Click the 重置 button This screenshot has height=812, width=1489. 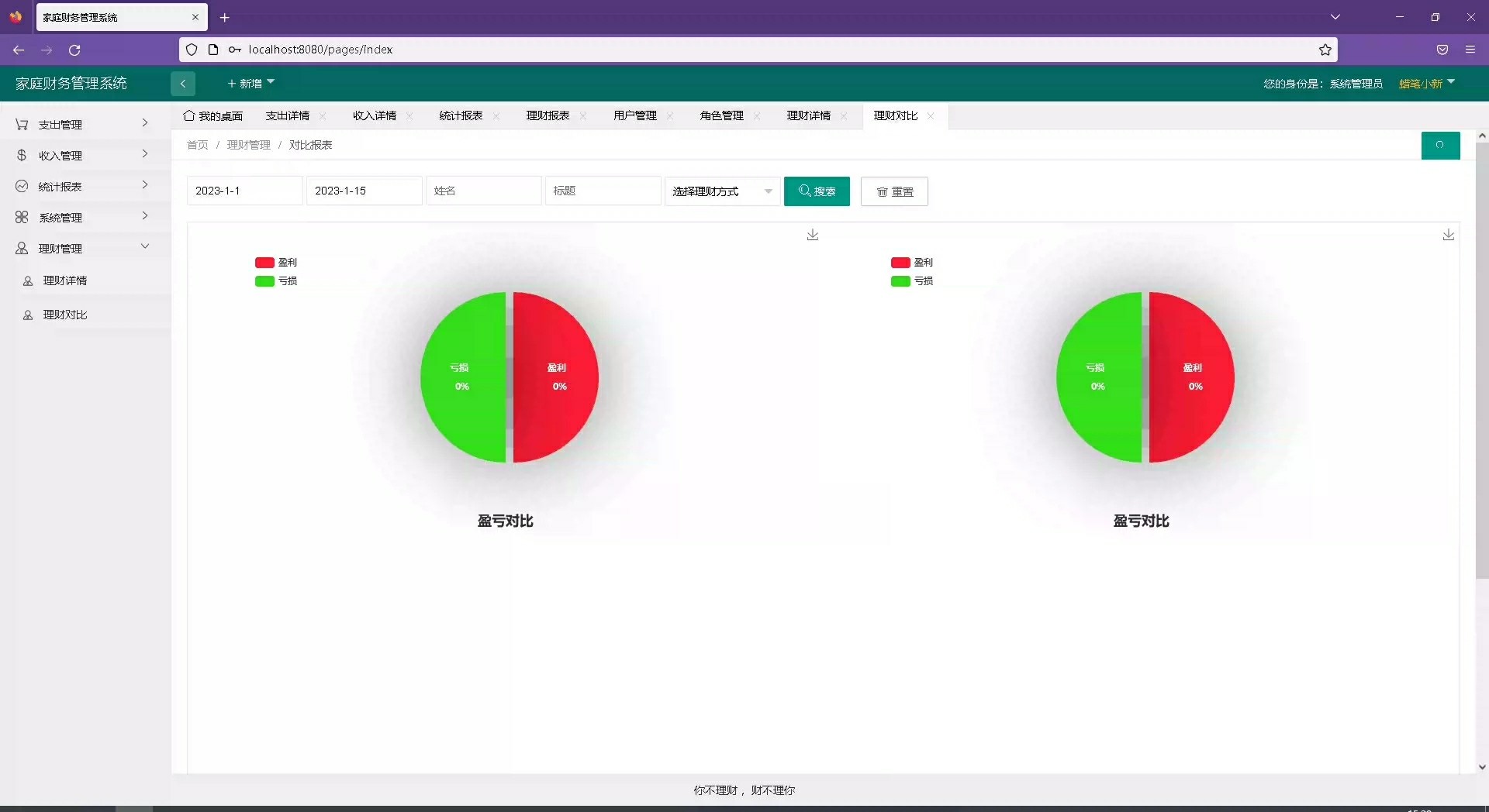(x=894, y=191)
